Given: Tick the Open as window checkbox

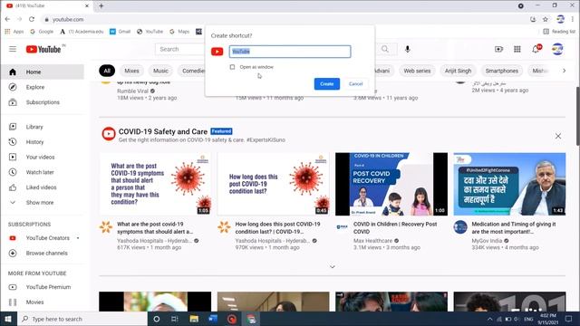Looking at the screenshot, I should [232, 67].
